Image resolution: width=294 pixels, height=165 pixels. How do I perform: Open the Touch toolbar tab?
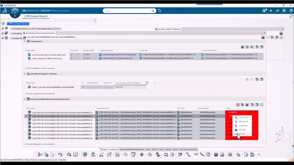175,149
